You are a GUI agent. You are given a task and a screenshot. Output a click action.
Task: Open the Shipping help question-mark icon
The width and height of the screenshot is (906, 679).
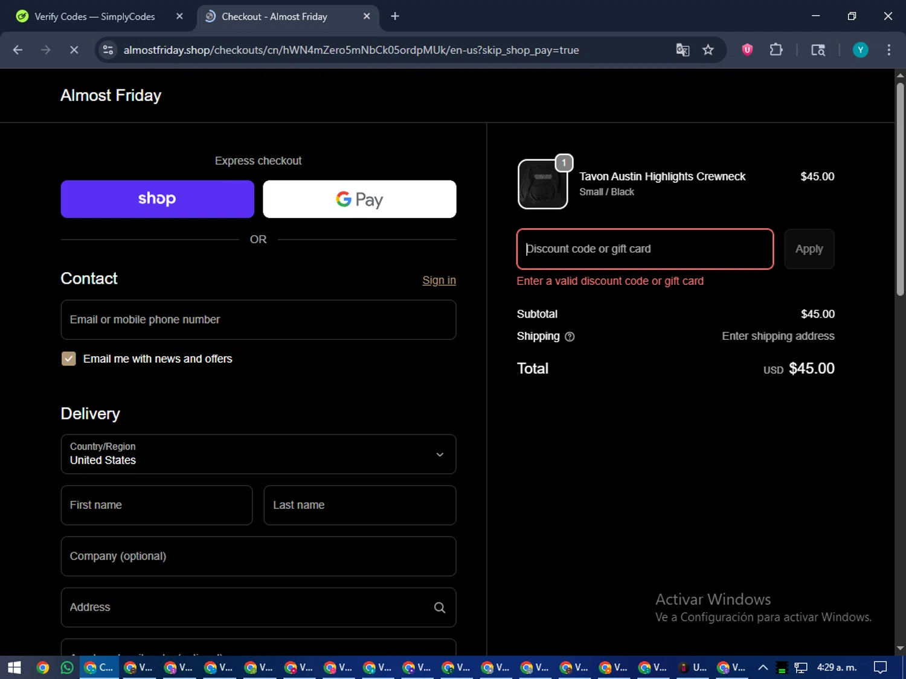coord(570,337)
